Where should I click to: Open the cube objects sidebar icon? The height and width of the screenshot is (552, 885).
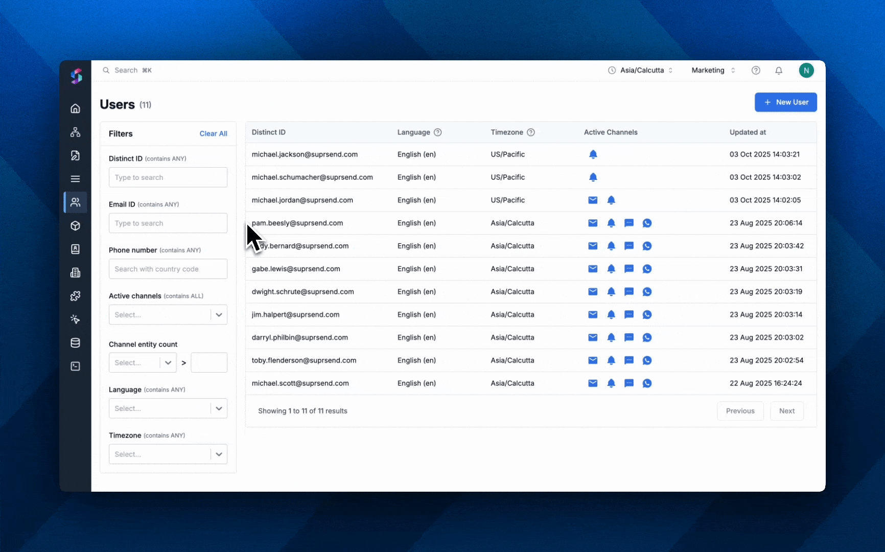(x=75, y=225)
